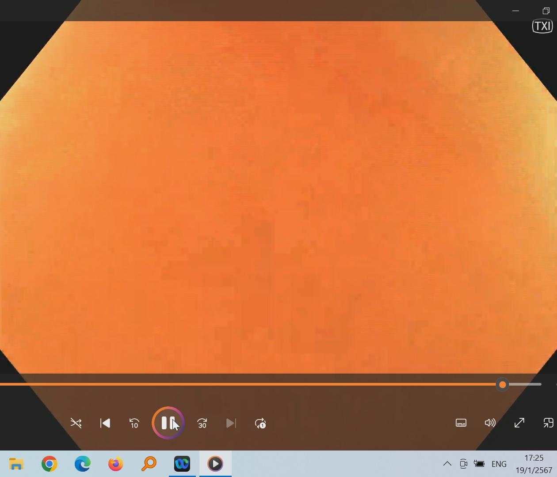Screen dimensions: 557x477
Task: Click the video frame area
Action: tap(278, 197)
